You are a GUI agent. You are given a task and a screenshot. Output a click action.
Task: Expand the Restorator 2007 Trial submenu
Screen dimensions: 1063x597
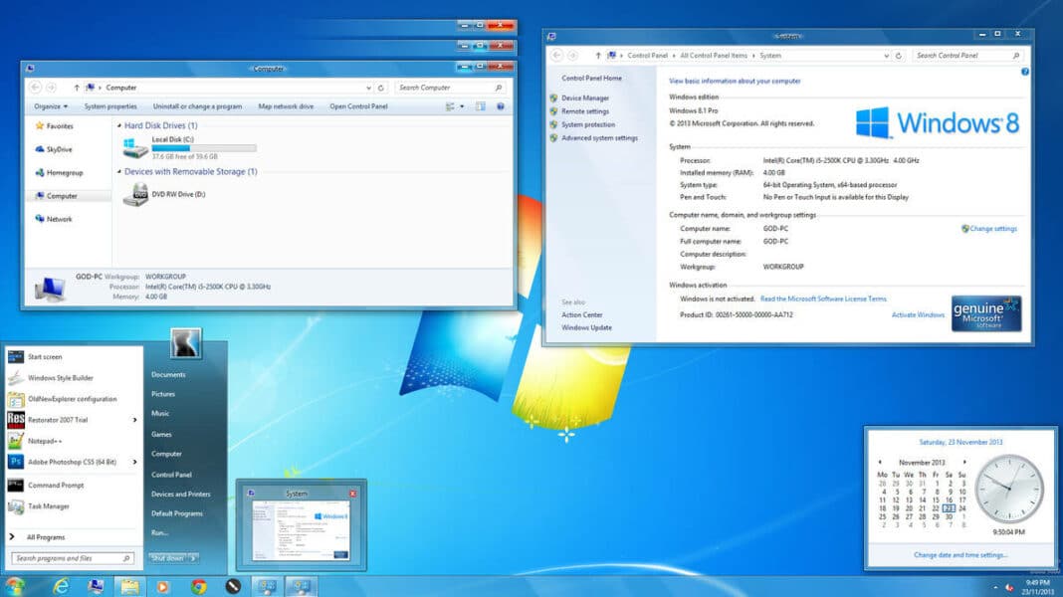(x=135, y=420)
